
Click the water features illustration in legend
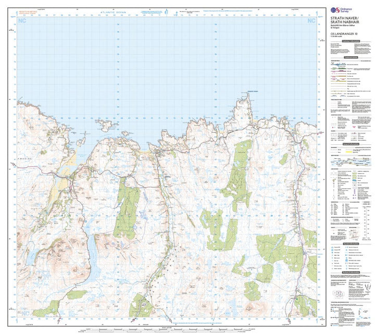pos(351,163)
